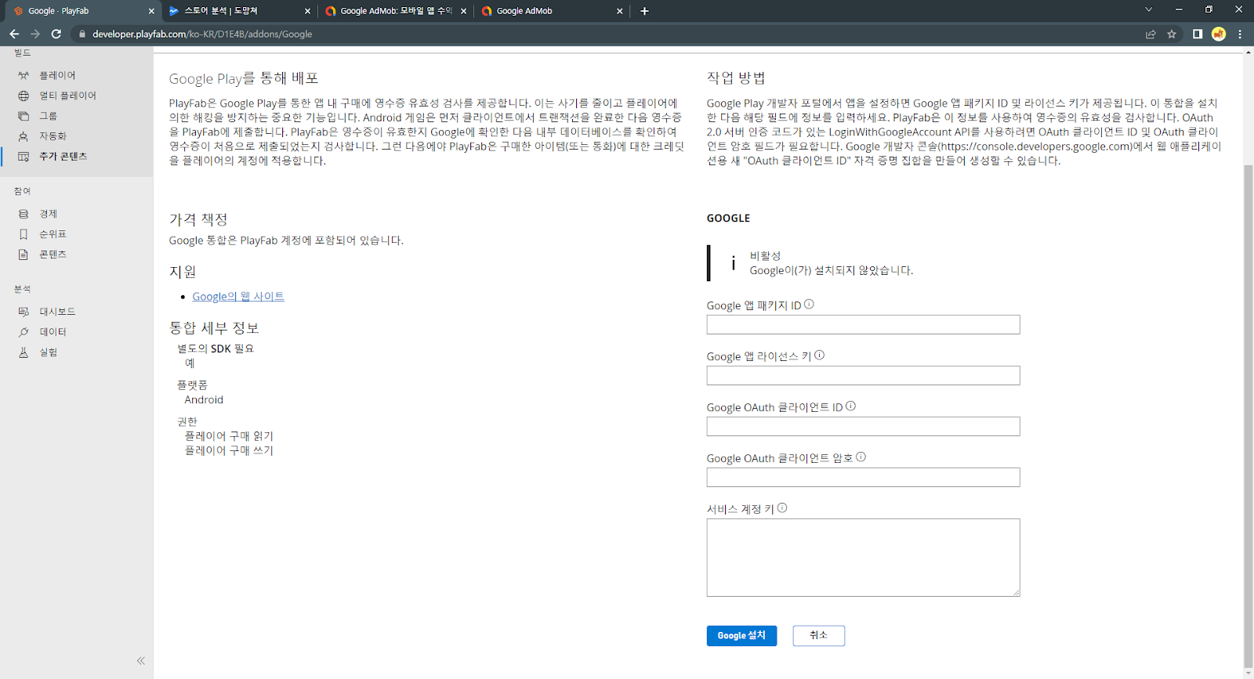Viewport: 1254px width, 679px height.
Task: Click the 플레이어 구매 쓰기 permission text
Action: point(229,451)
